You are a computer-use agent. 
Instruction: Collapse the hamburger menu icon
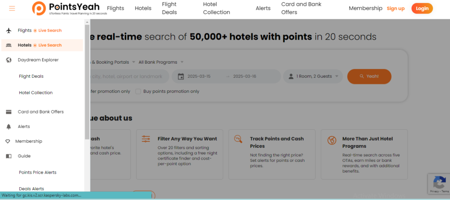(12, 8)
